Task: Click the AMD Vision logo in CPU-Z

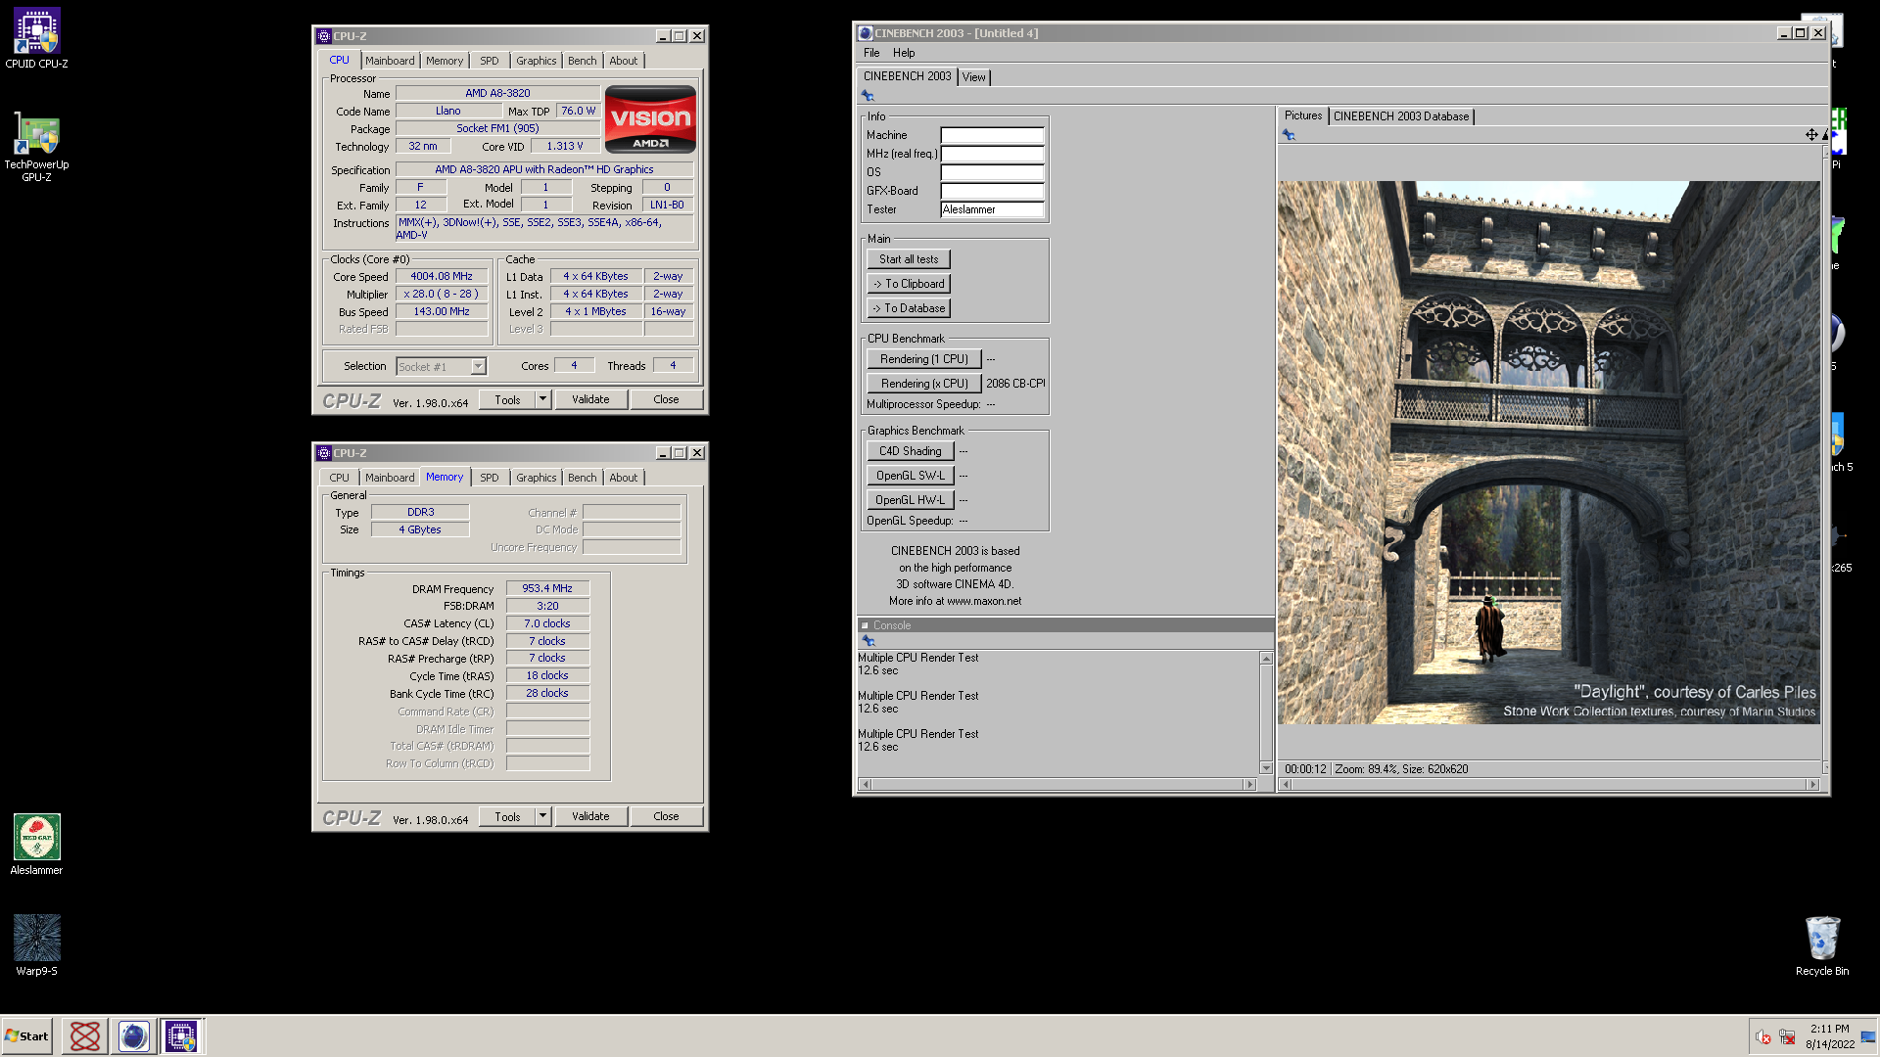Action: pyautogui.click(x=650, y=119)
